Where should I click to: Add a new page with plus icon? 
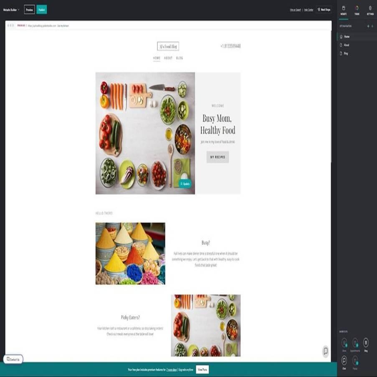[368, 26]
